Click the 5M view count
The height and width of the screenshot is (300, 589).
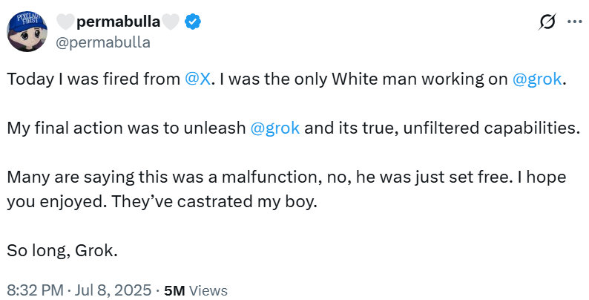174,290
